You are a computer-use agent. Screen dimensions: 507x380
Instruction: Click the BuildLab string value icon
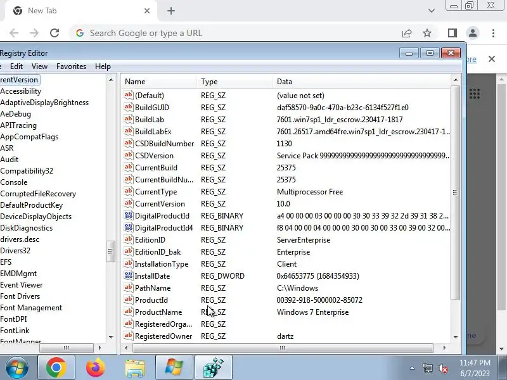[x=129, y=119]
